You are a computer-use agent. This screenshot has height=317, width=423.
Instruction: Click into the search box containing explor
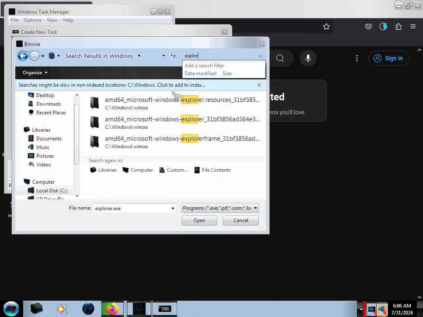click(220, 56)
